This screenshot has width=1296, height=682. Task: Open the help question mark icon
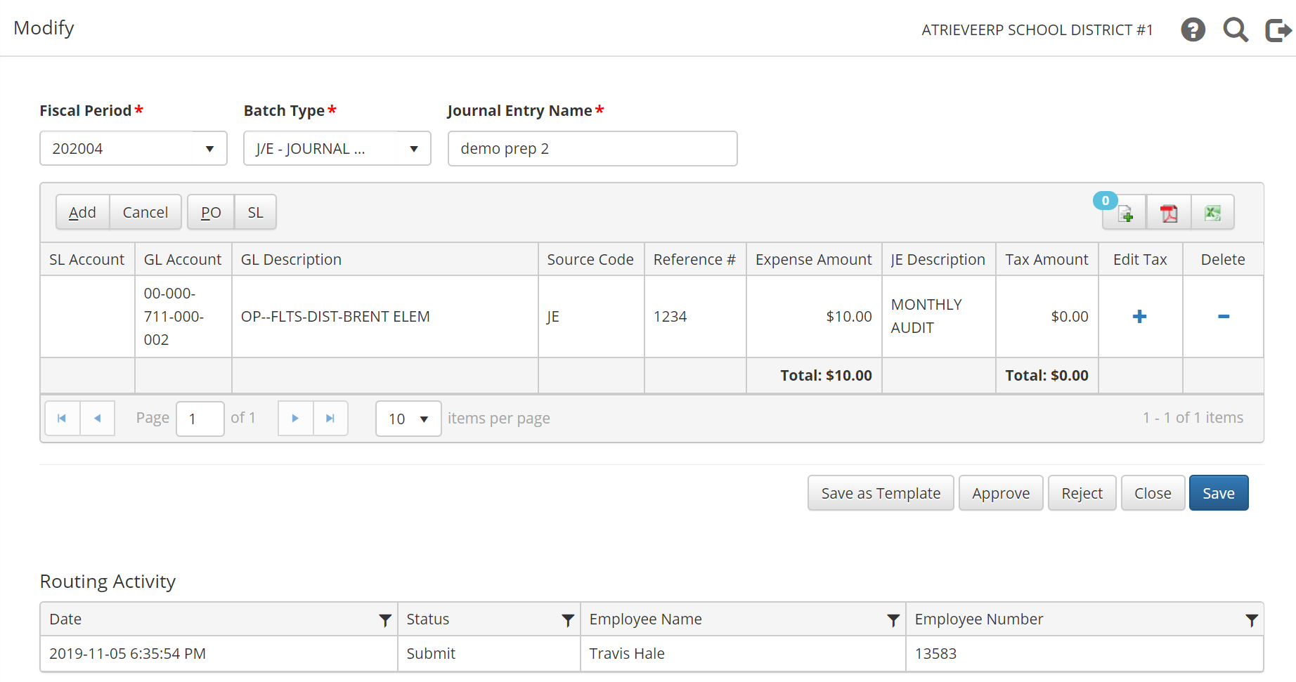[1193, 30]
